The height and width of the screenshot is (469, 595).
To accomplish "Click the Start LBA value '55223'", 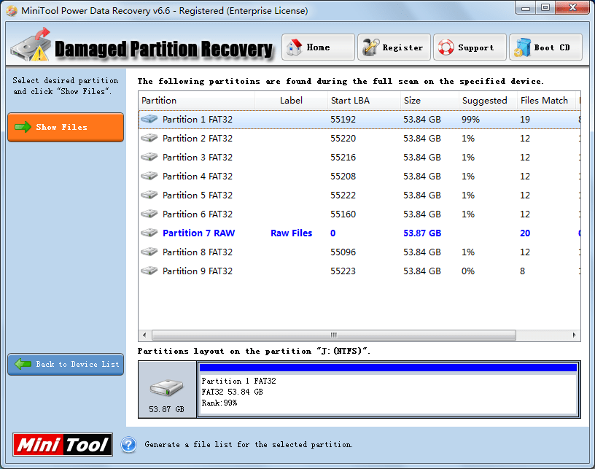I will (343, 271).
